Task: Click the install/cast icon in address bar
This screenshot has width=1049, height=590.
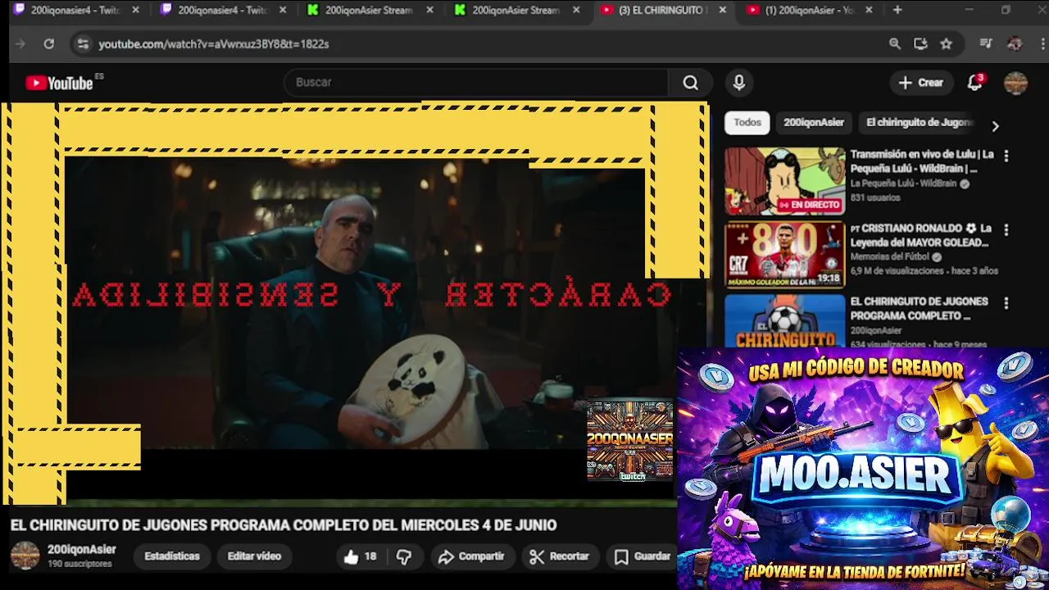Action: click(920, 44)
